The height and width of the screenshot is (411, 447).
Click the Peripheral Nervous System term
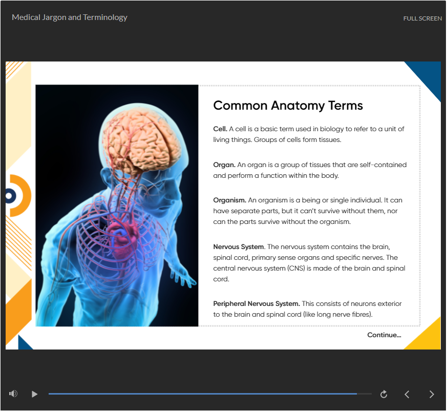pos(257,304)
